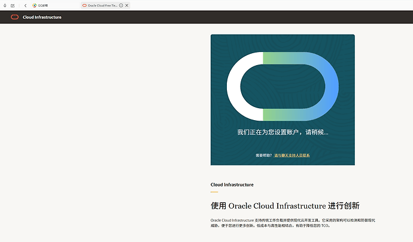This screenshot has width=413, height=242.
Task: Click the Oracle O loading graphic
Action: click(x=283, y=86)
